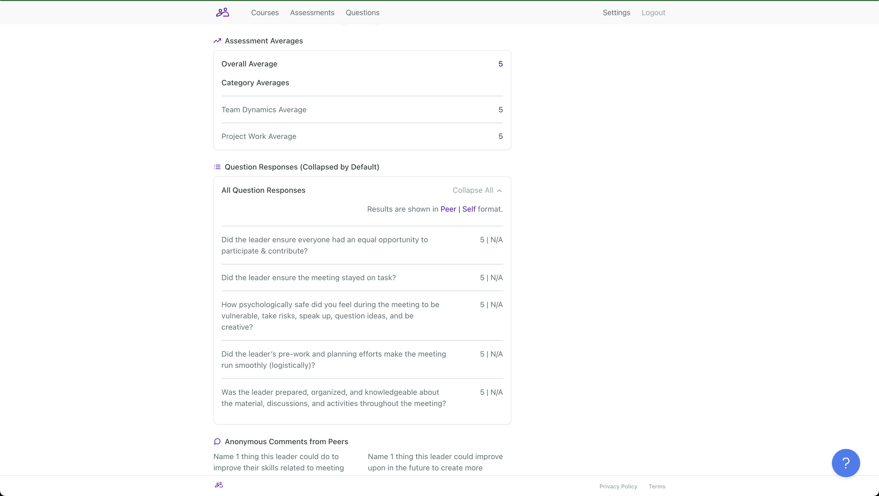The height and width of the screenshot is (496, 879).
Task: Select the Team Dynamics Average row
Action: pos(362,110)
